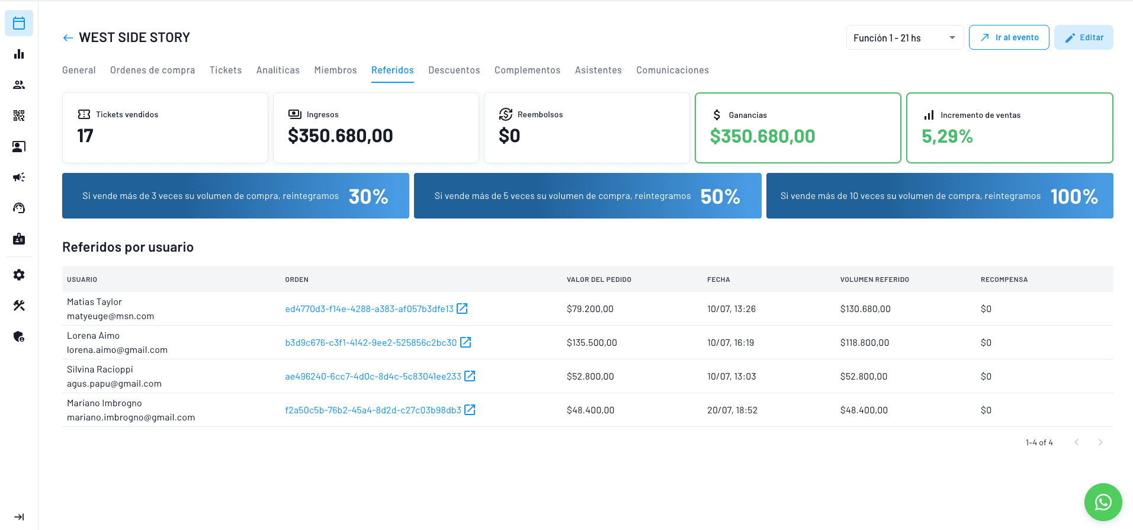The height and width of the screenshot is (530, 1133).
Task: Click the Reembolsos card
Action: tap(587, 128)
